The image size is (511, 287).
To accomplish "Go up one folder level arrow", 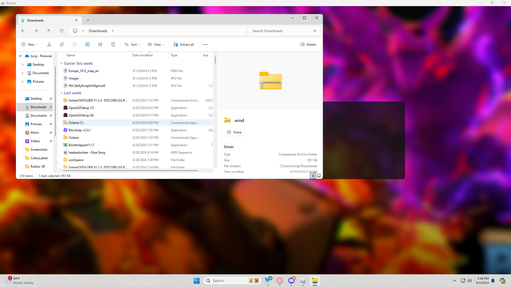I will pos(49,31).
